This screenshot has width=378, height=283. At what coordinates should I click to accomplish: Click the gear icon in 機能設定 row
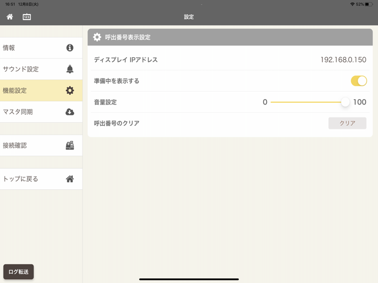point(70,91)
